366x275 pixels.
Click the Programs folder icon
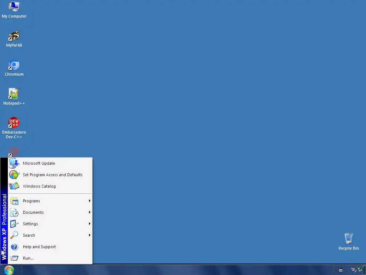(x=14, y=201)
